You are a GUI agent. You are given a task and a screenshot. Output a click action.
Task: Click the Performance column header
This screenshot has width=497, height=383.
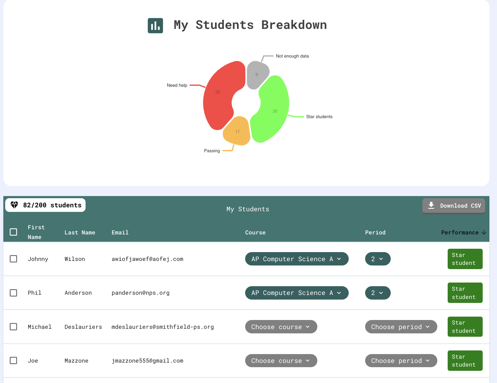pyautogui.click(x=460, y=232)
